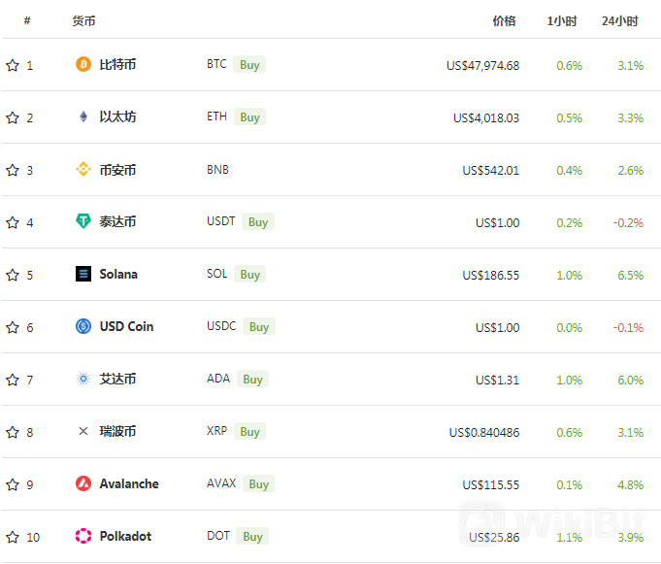Click the XRP cross logo icon
Screen dimensions: 661x564
pos(83,431)
